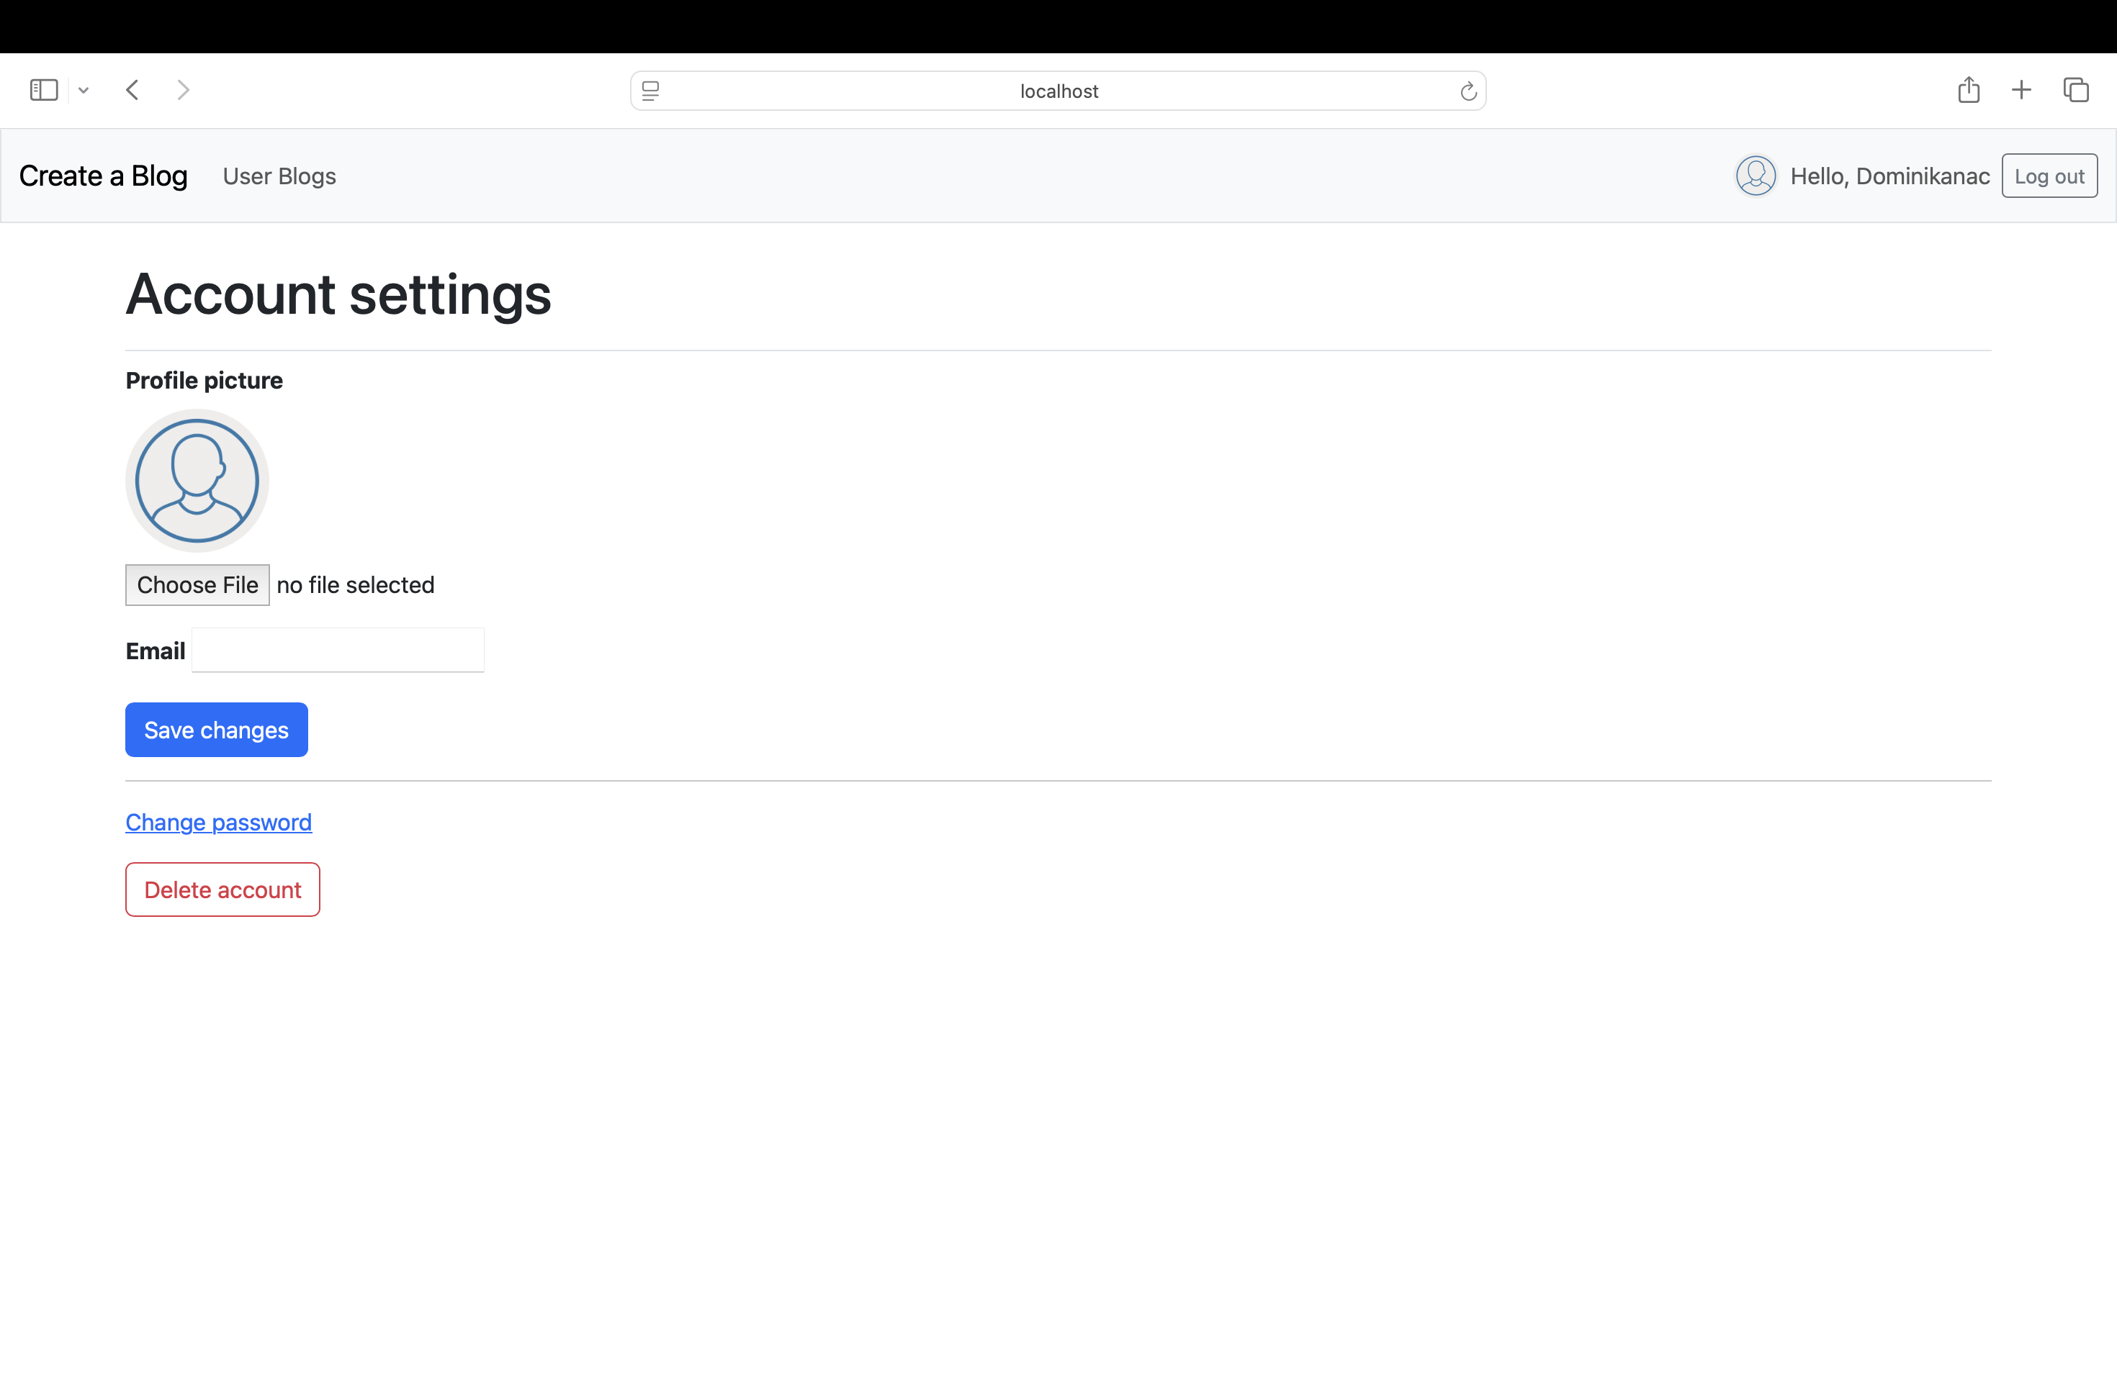Show the tab overview
This screenshot has height=1376, width=2117.
2076,89
